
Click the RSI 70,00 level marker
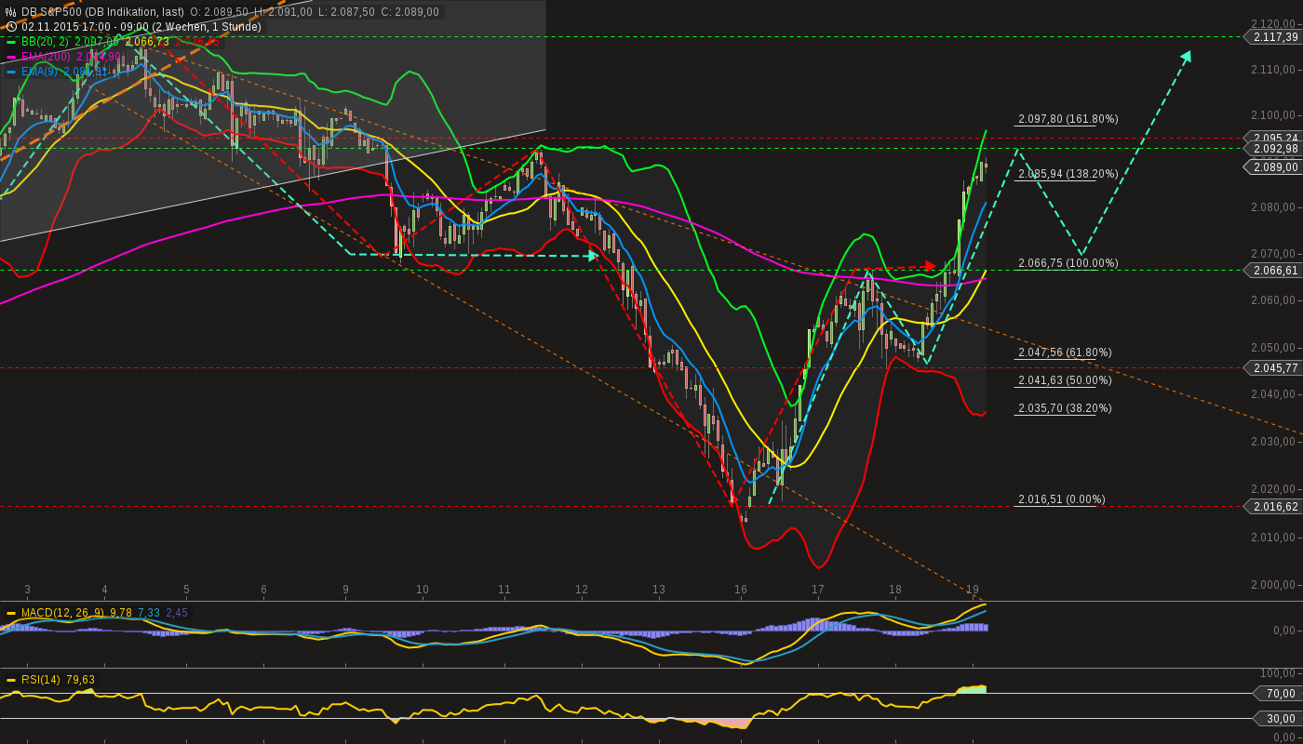point(1280,693)
